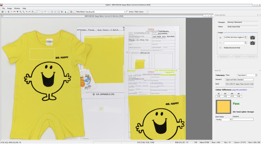Enable Multiple Illuminants Mode checkbox
Screen dimensions: 261x147
pos(220,48)
